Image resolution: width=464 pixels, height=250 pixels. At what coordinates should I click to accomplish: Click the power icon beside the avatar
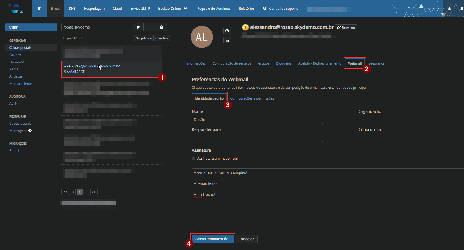(x=227, y=31)
